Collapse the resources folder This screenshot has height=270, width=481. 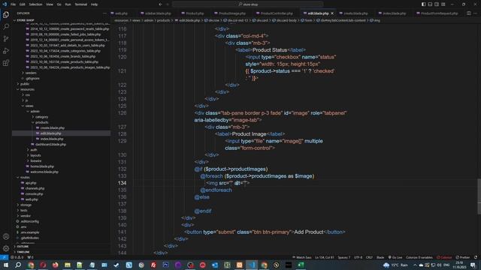[x=27, y=89]
